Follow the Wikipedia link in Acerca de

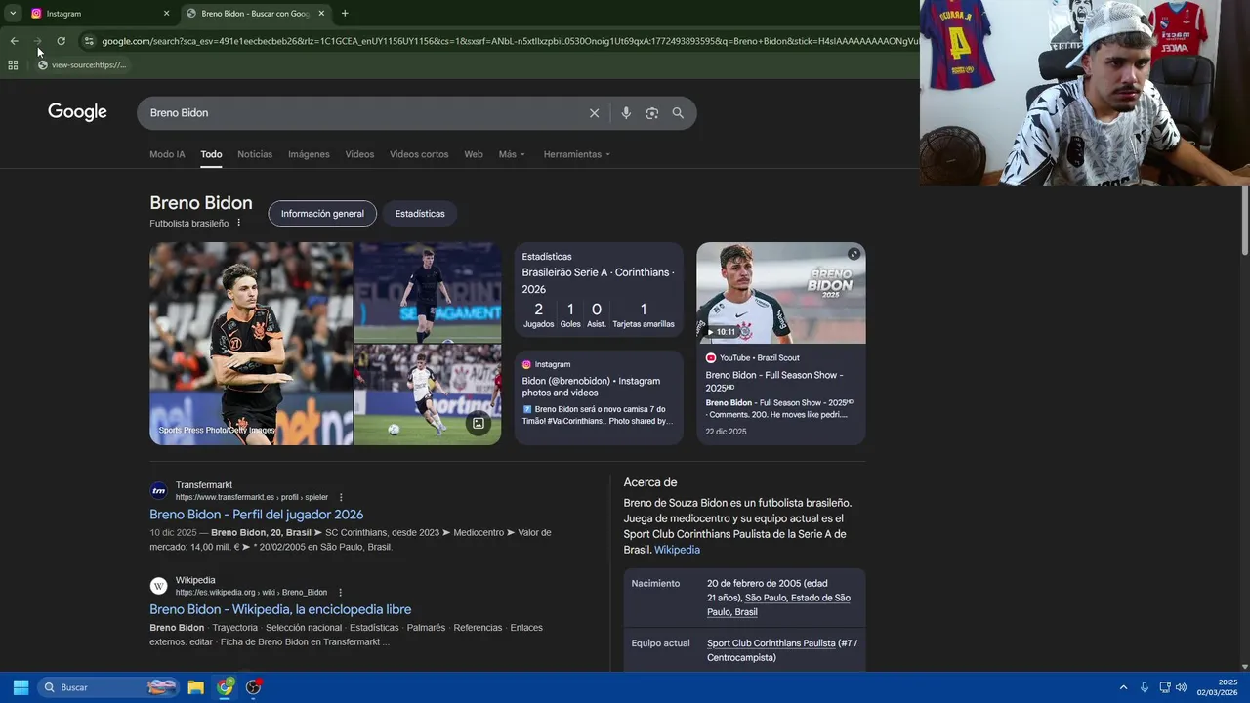677,550
